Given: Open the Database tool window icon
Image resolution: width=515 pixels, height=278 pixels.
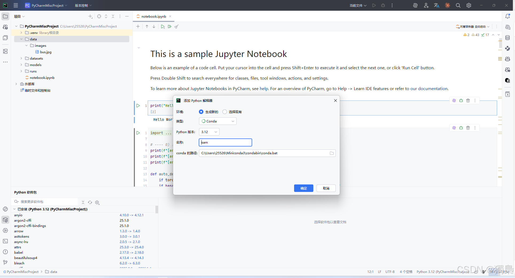Looking at the screenshot, I should [508, 38].
